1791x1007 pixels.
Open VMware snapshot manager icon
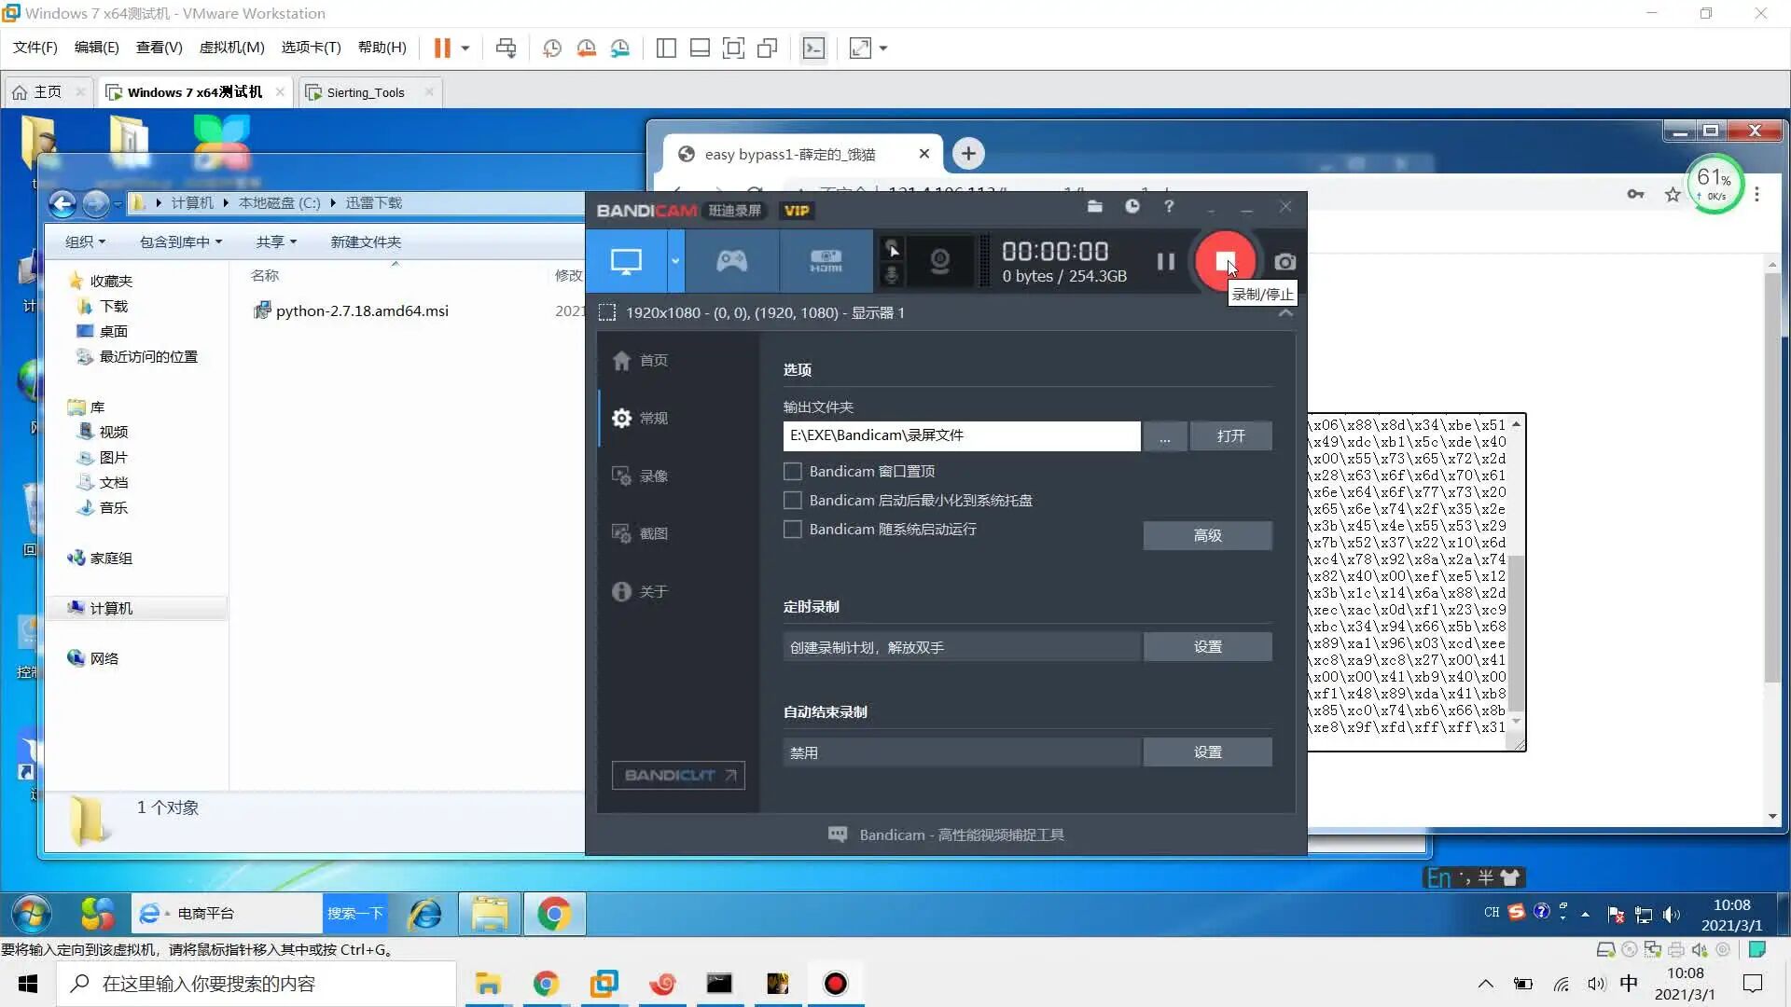(x=620, y=48)
